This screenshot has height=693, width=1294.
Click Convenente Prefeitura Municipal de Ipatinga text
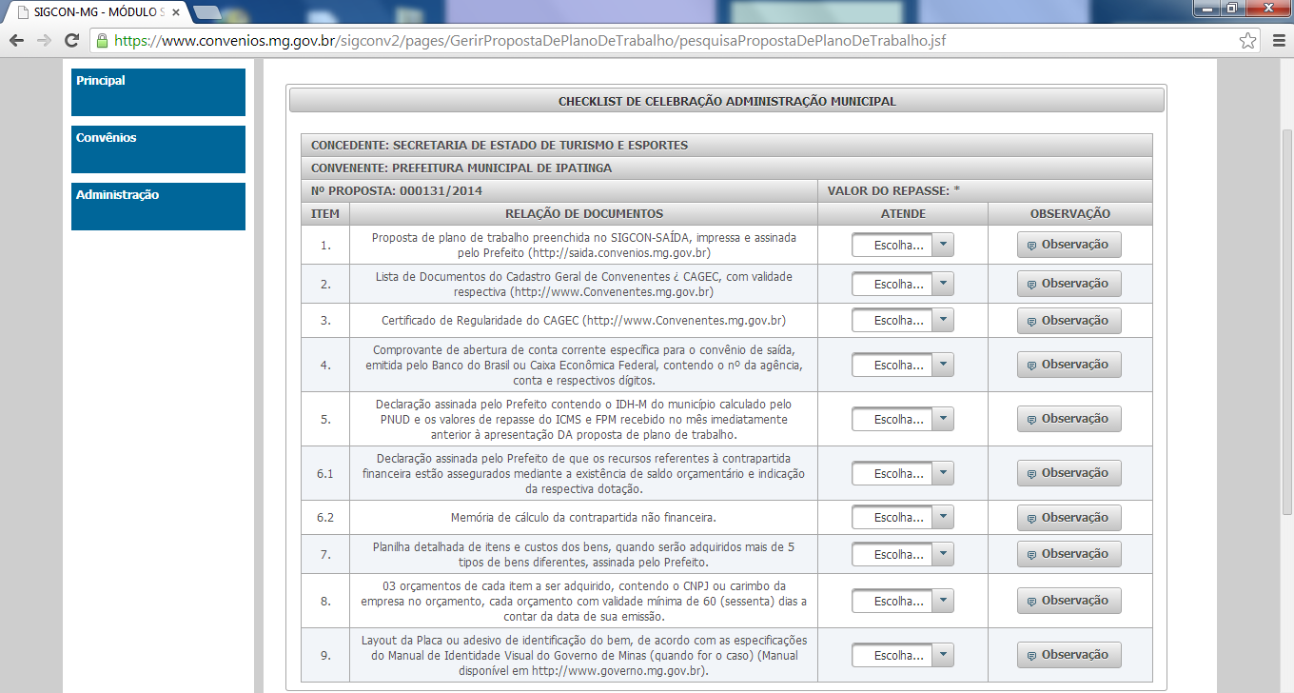click(x=461, y=168)
